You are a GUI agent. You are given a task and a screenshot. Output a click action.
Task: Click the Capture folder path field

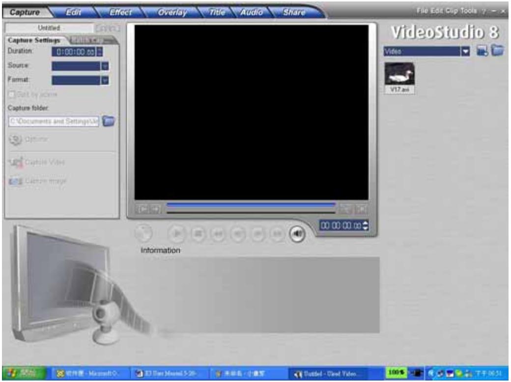pyautogui.click(x=54, y=121)
